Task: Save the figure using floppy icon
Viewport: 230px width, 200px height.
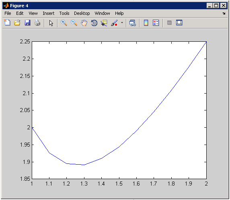Action: pos(27,23)
